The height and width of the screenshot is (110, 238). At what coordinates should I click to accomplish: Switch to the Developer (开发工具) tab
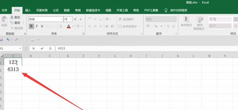pos(122,10)
